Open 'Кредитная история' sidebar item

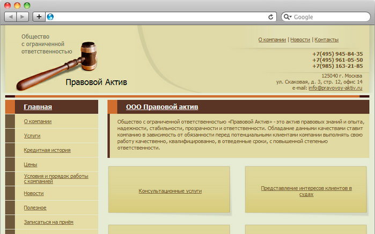[47, 150]
